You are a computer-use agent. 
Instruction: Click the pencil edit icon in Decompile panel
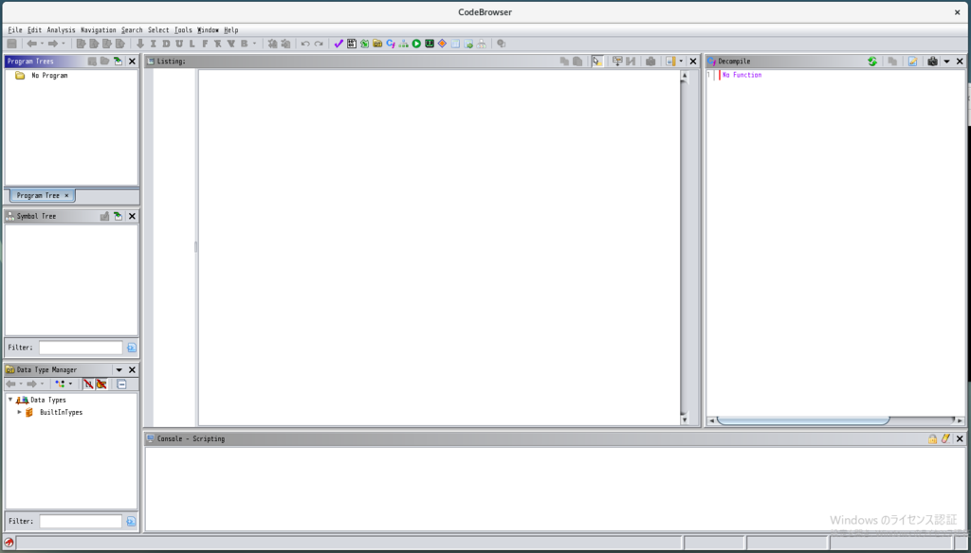(912, 62)
